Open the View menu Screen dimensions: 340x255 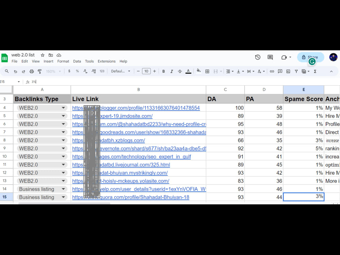(x=36, y=61)
